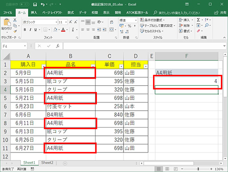This screenshot has height=172, width=228.
Task: Open the 挿入 ribbon tab
Action: [x=34, y=13]
